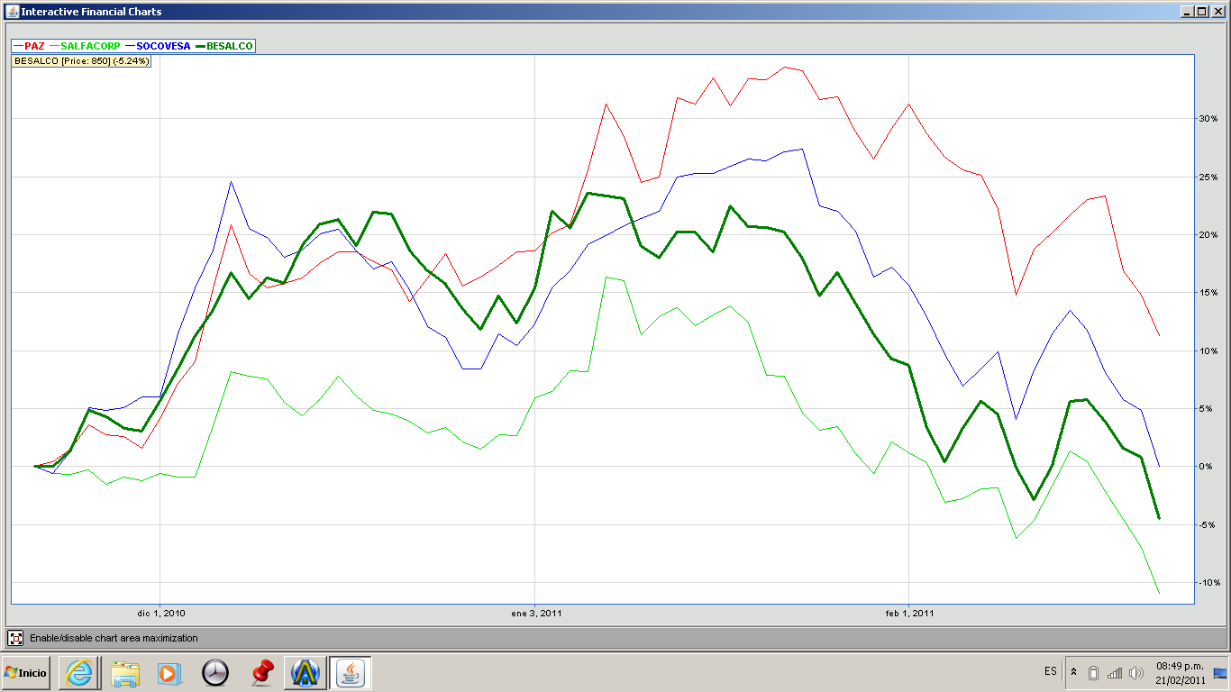Click the volume speaker tray icon
The width and height of the screenshot is (1231, 692).
1135,673
